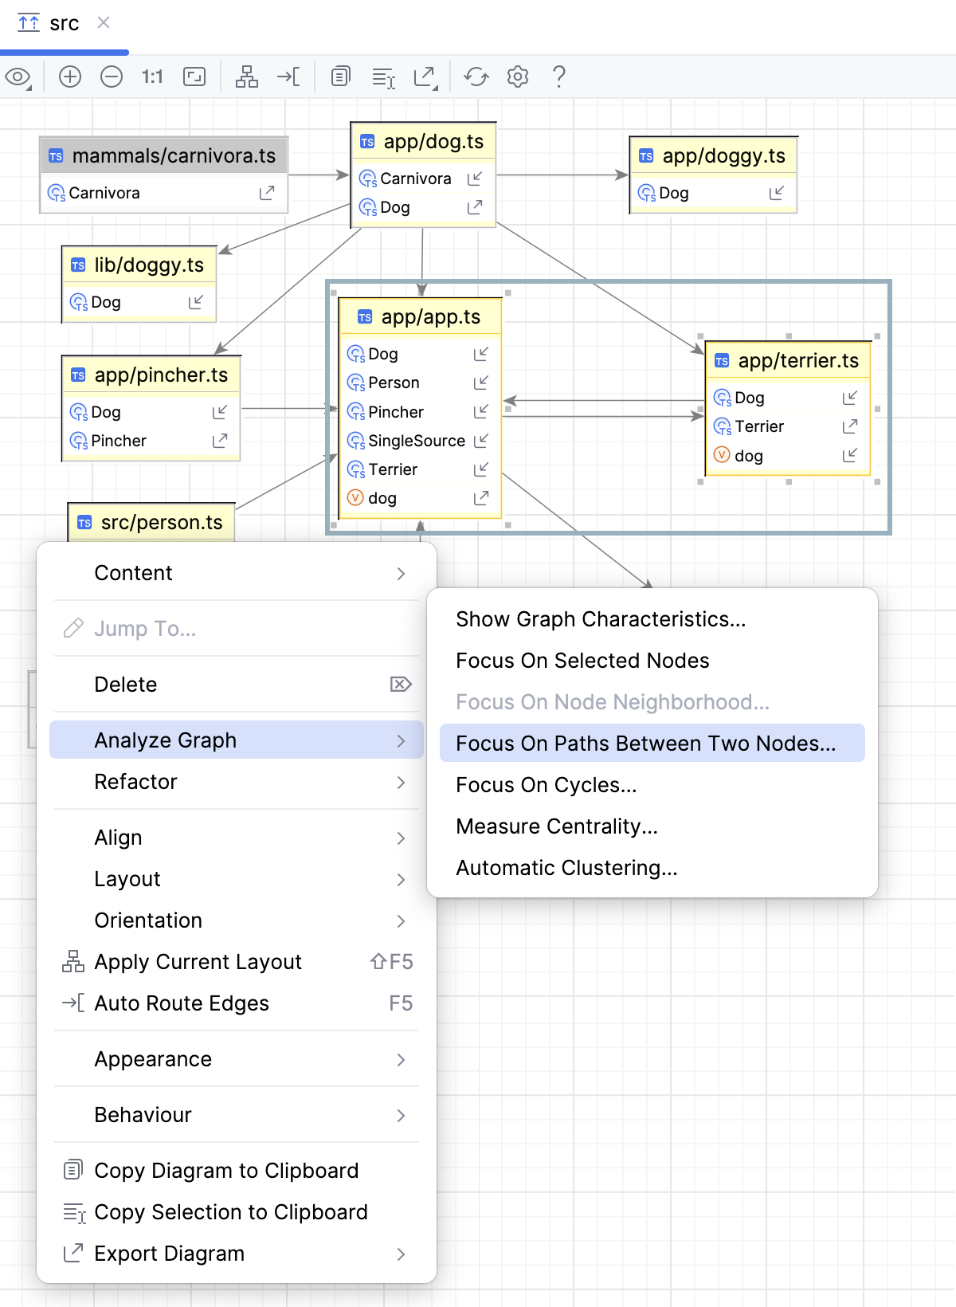
Task: Select the mammals/carnivora.ts node header
Action: (164, 155)
